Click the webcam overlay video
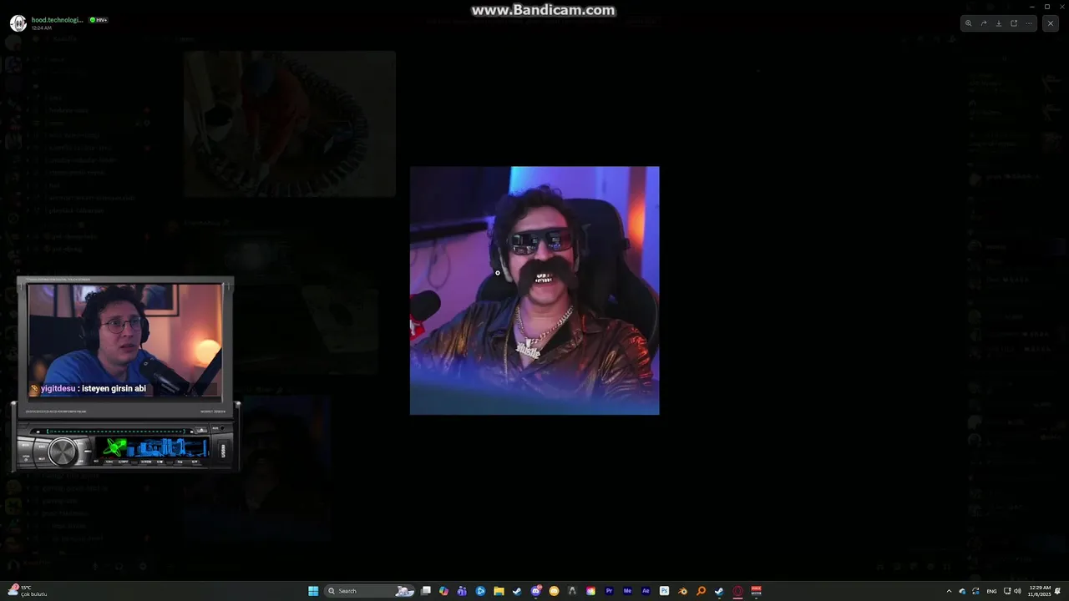Viewport: 1069px width, 601px height. (125, 342)
